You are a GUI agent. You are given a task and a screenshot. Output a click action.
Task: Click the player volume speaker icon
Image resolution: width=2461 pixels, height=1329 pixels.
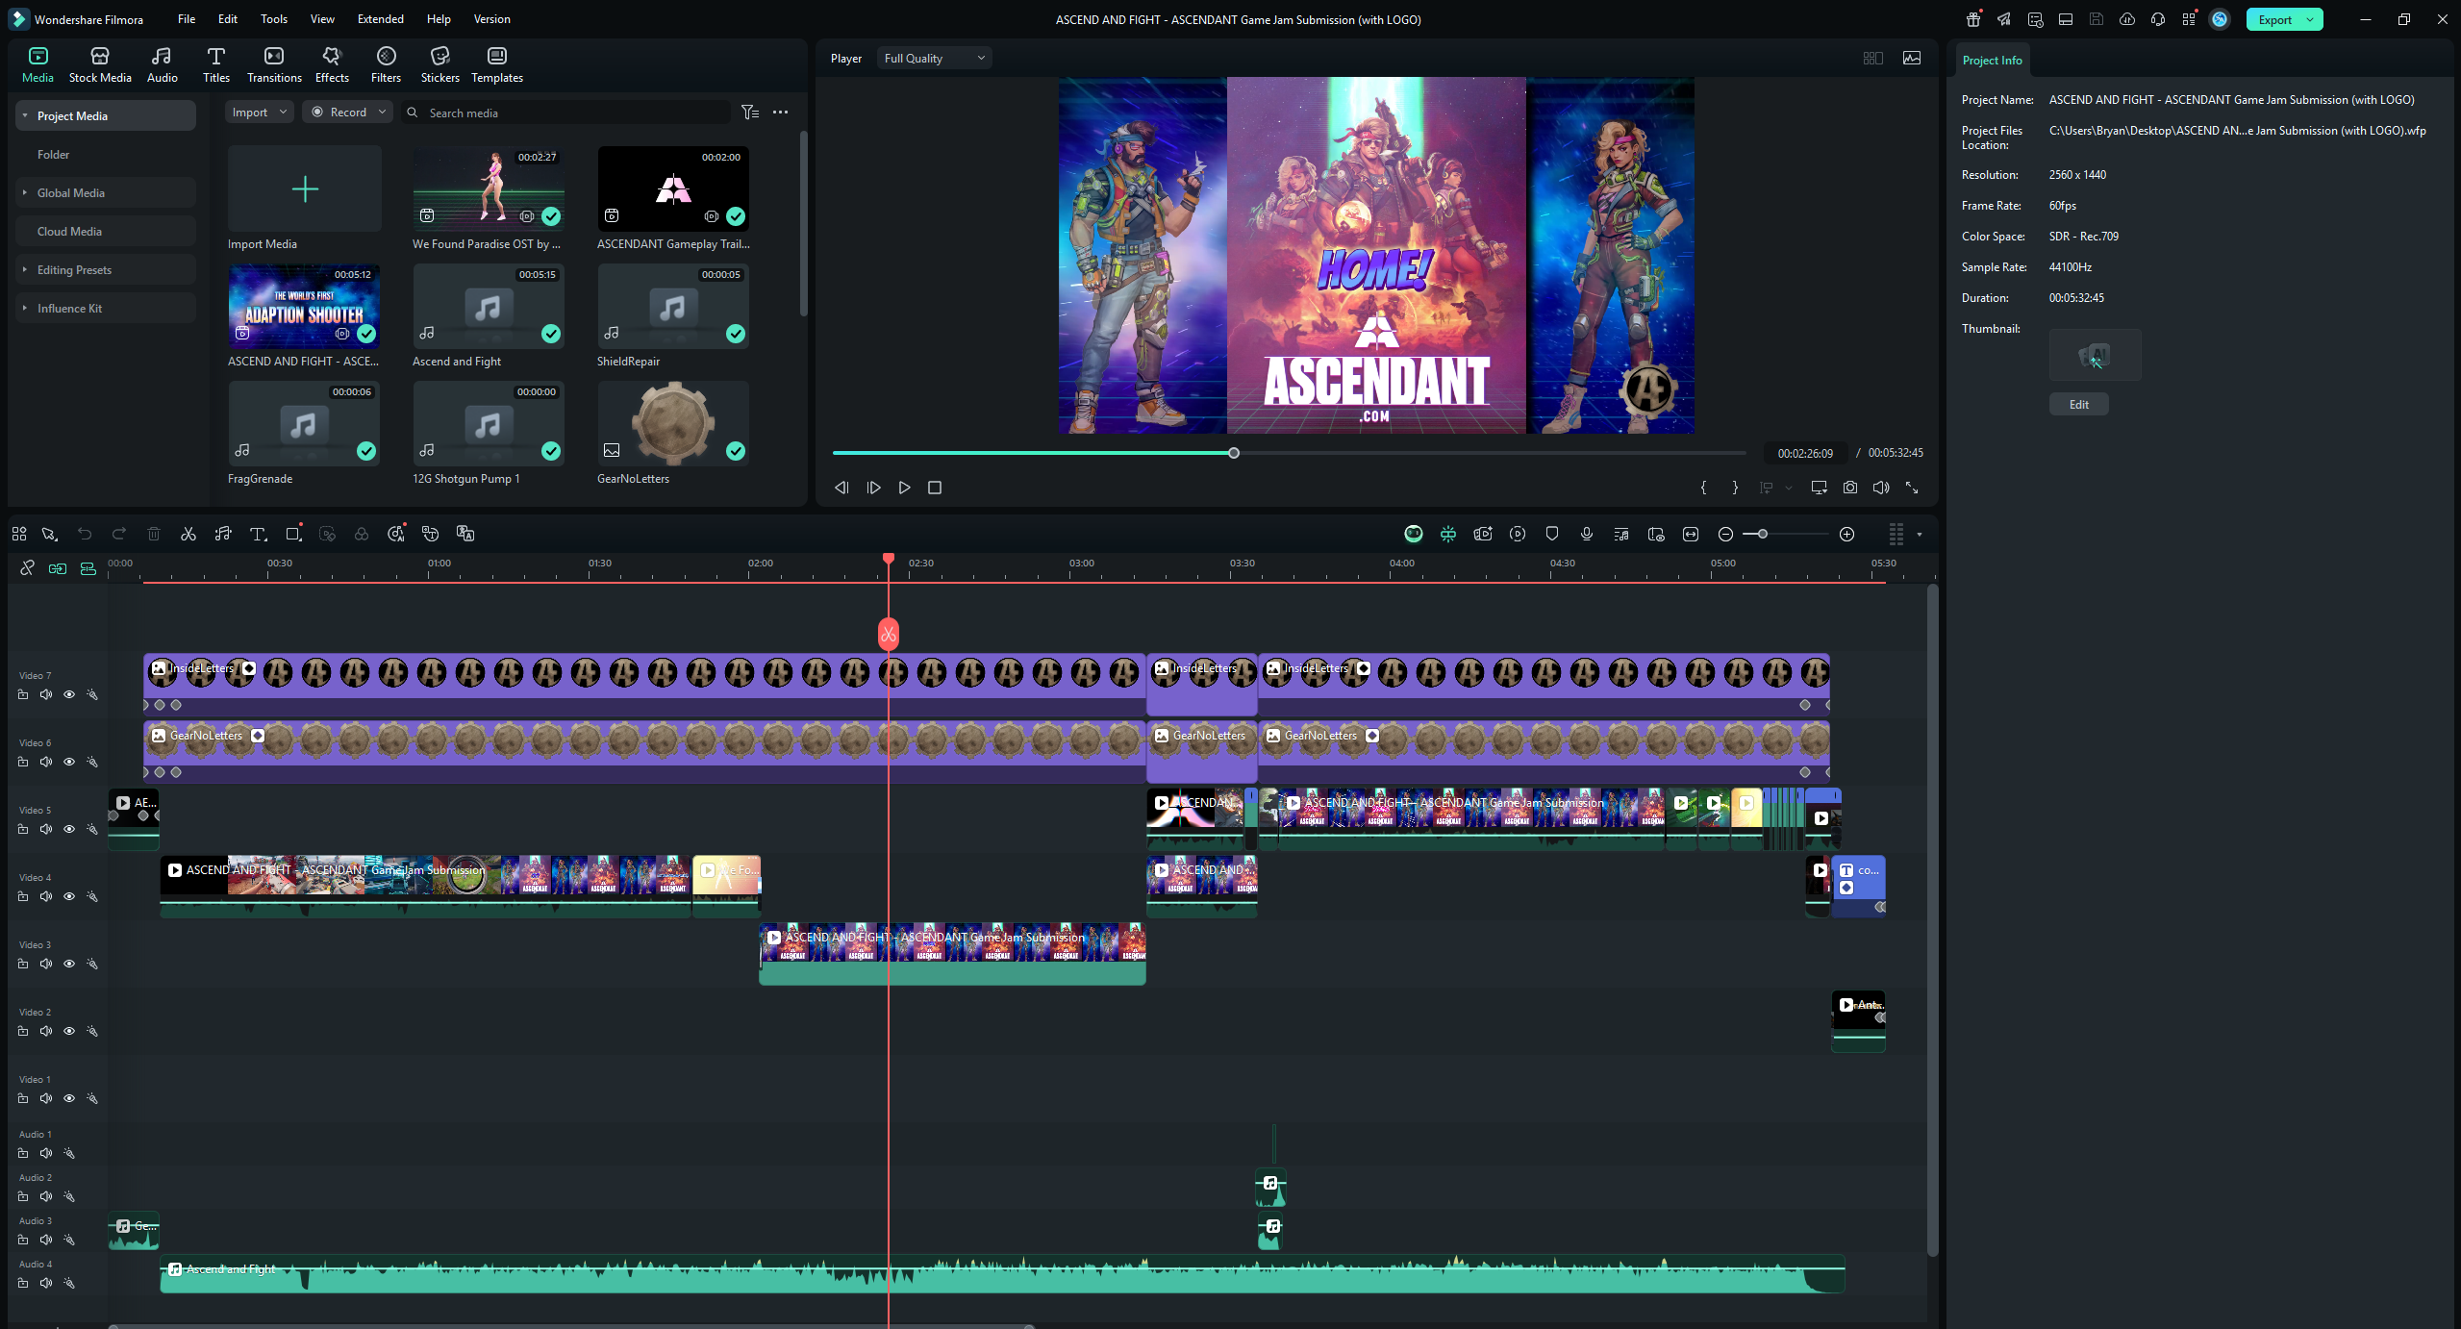[x=1881, y=488]
